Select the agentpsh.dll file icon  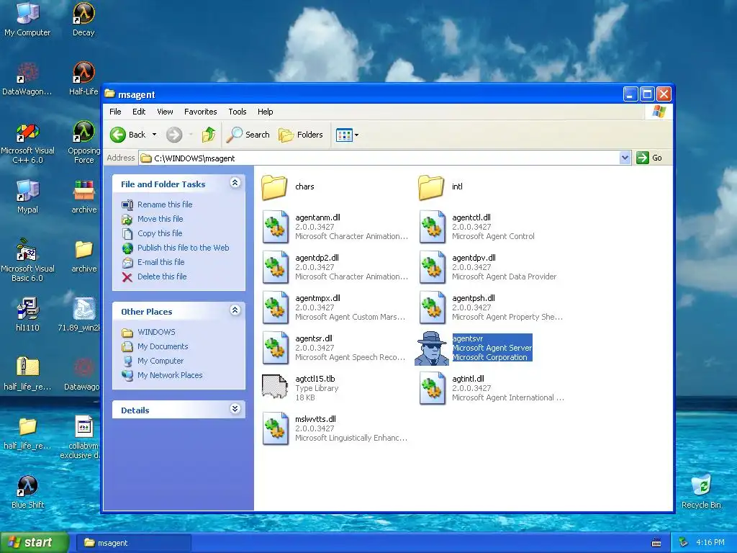433,308
